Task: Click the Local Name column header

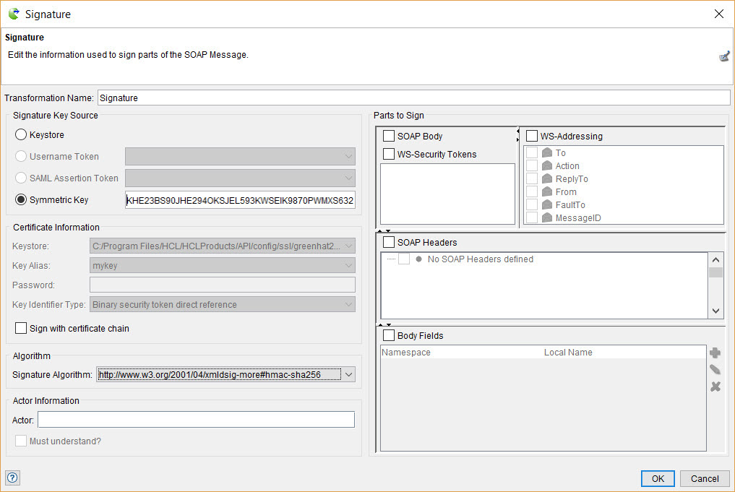Action: click(567, 353)
